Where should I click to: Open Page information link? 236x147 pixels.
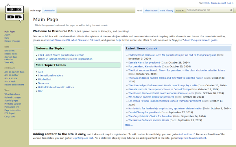[13, 110]
